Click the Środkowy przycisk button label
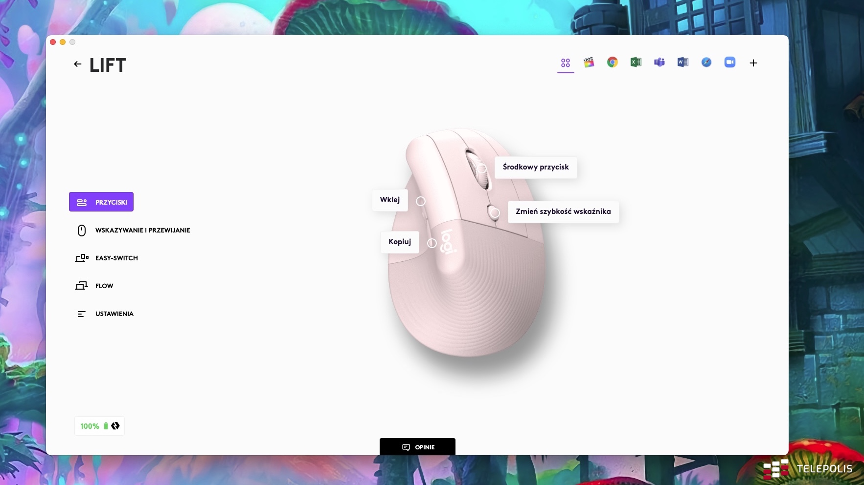The height and width of the screenshot is (485, 864). click(x=536, y=168)
